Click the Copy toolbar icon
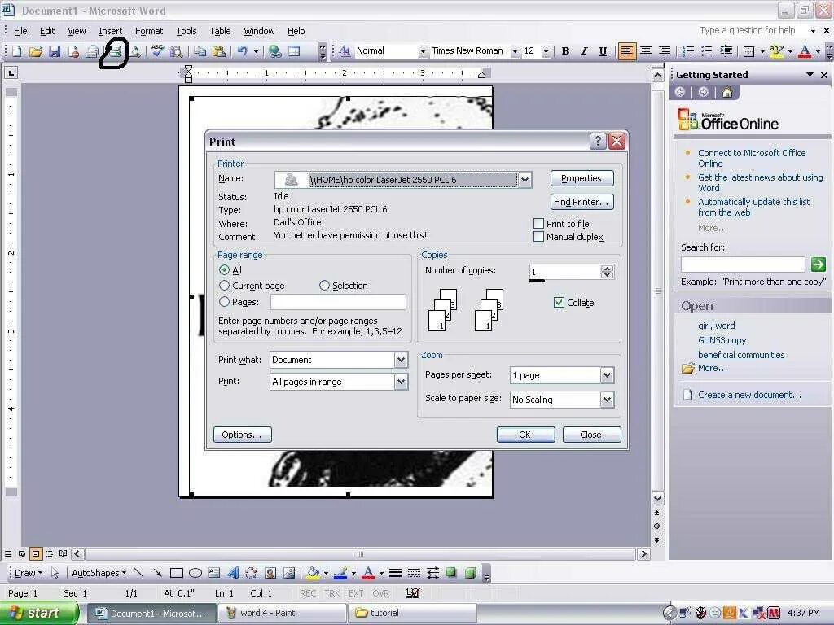This screenshot has width=834, height=625. pos(200,51)
